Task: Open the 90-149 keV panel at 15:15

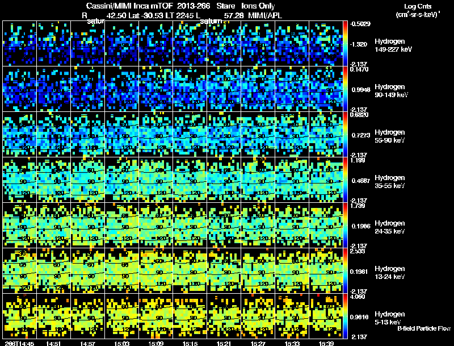Action: point(190,89)
